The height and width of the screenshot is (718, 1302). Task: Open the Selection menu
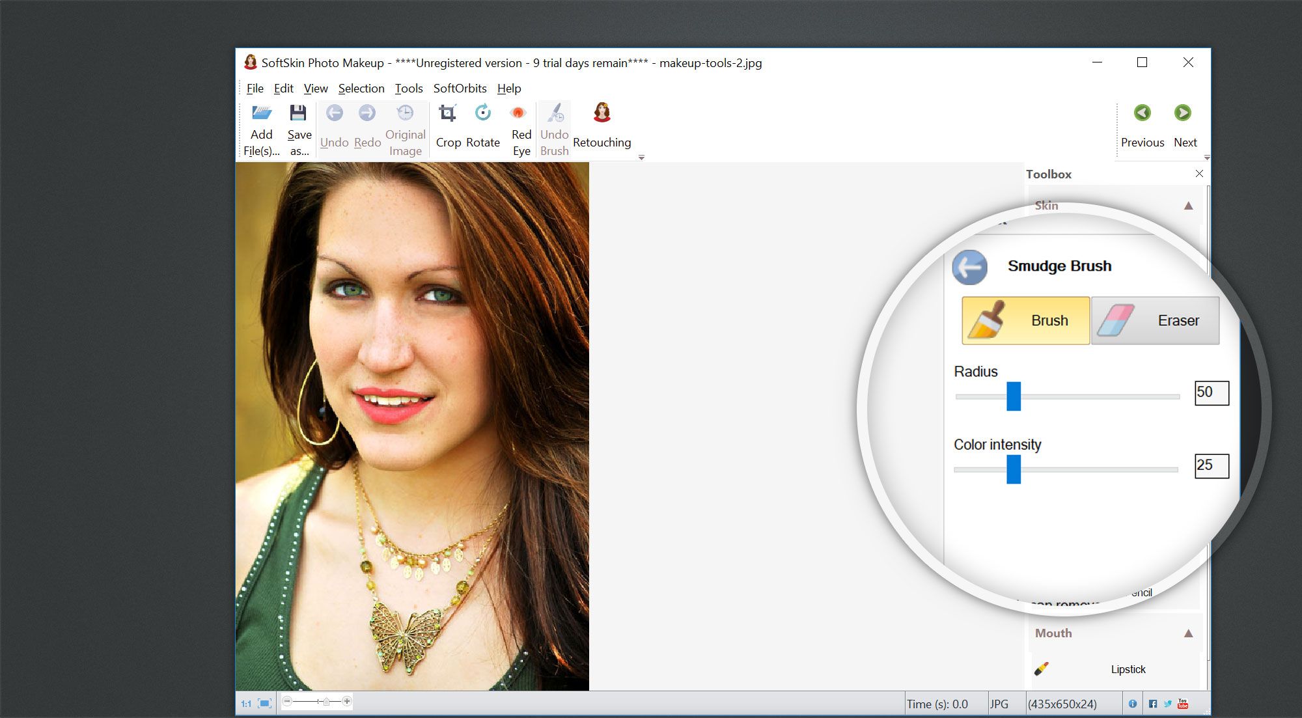click(361, 89)
